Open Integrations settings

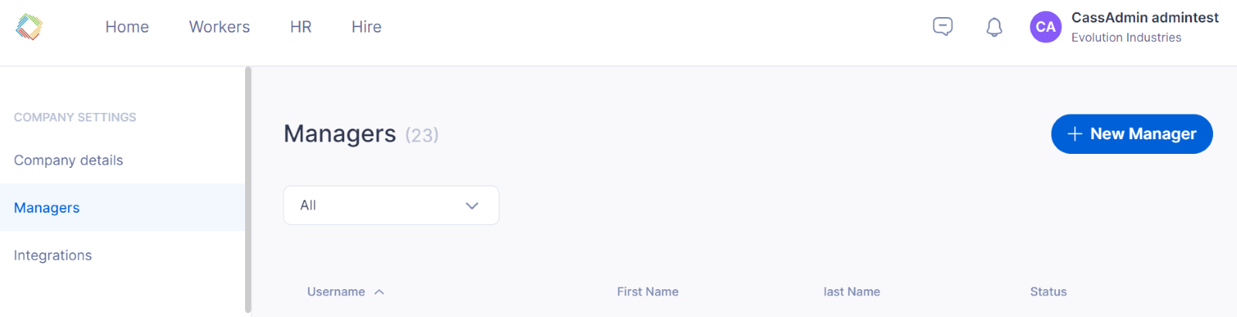(53, 255)
